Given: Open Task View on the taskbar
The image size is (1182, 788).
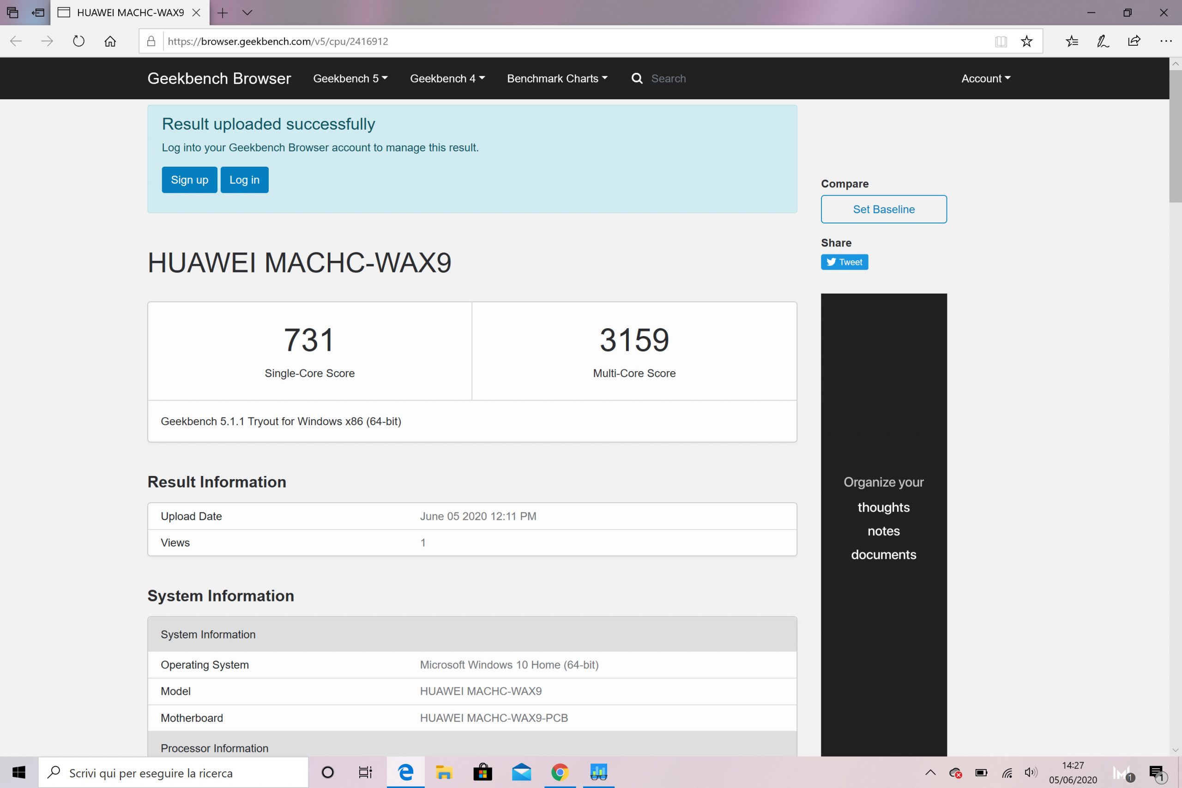Looking at the screenshot, I should [x=365, y=772].
